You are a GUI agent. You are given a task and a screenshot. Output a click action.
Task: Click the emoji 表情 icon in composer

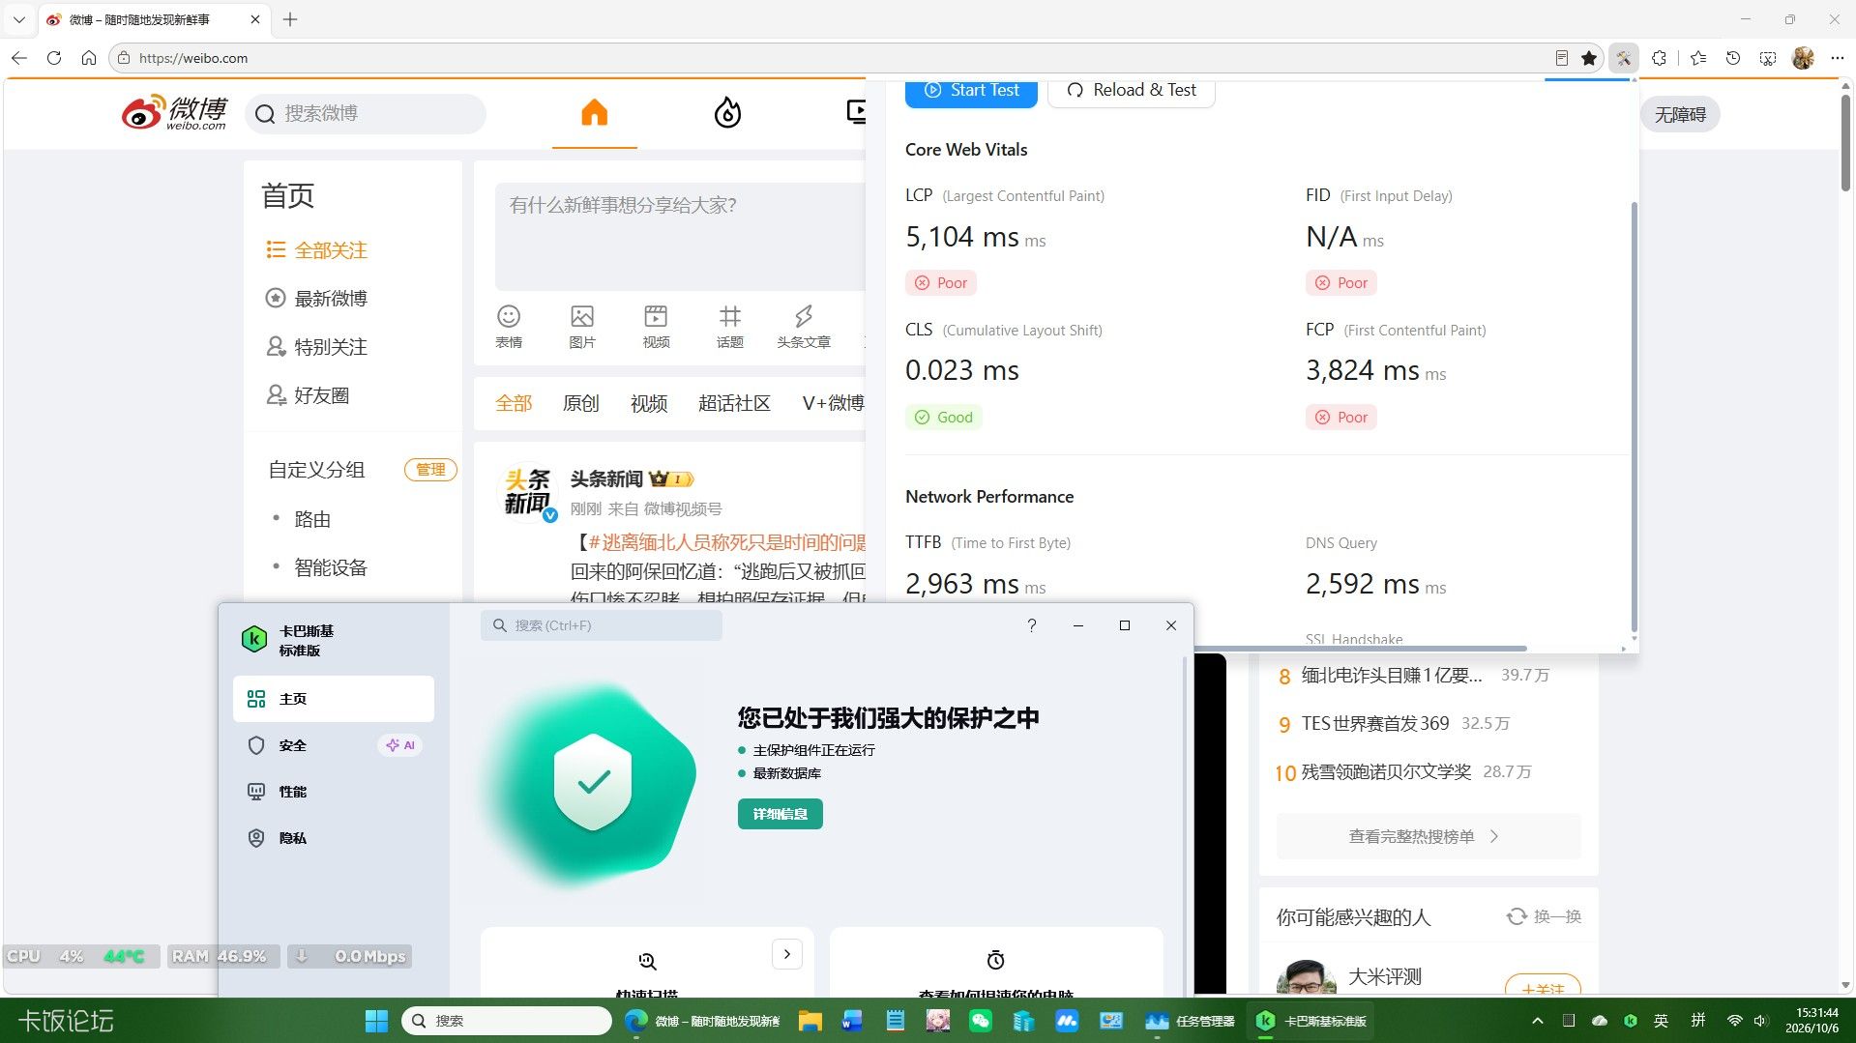tap(509, 316)
